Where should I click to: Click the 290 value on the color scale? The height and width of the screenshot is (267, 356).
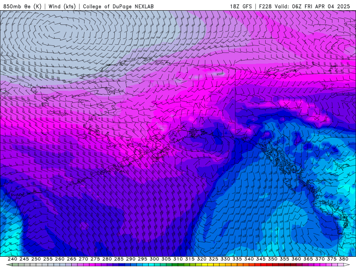(x=130, y=259)
